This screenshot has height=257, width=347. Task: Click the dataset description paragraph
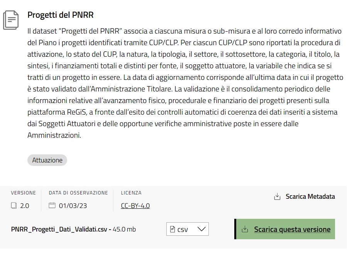[x=185, y=83]
